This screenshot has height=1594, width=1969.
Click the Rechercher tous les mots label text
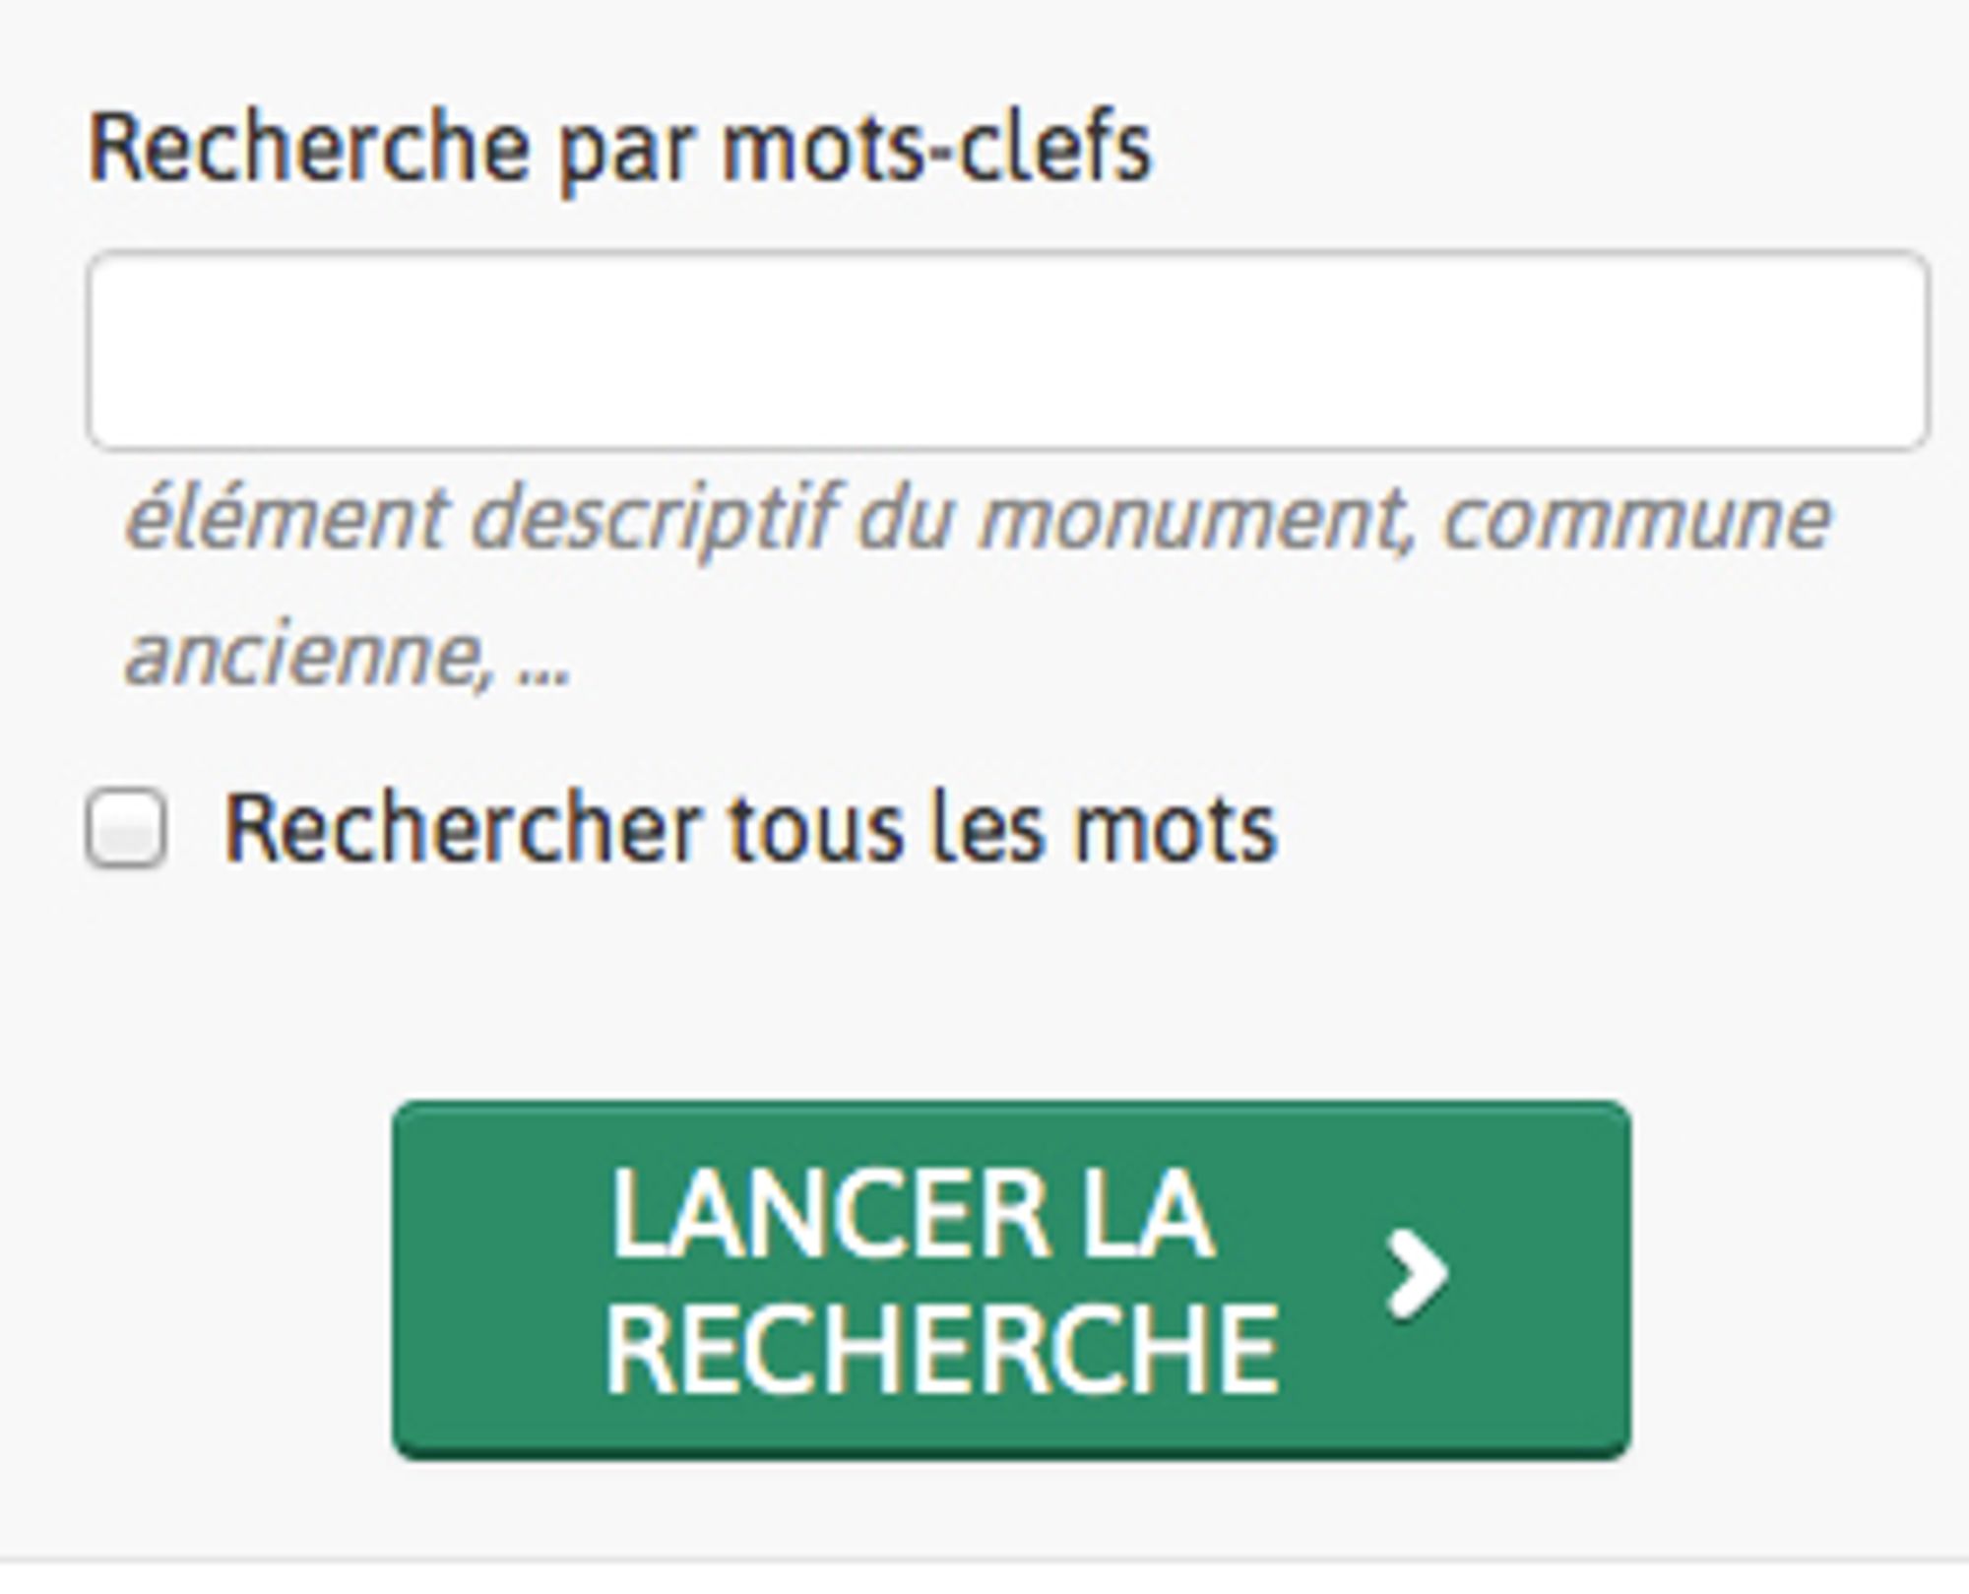pos(750,830)
